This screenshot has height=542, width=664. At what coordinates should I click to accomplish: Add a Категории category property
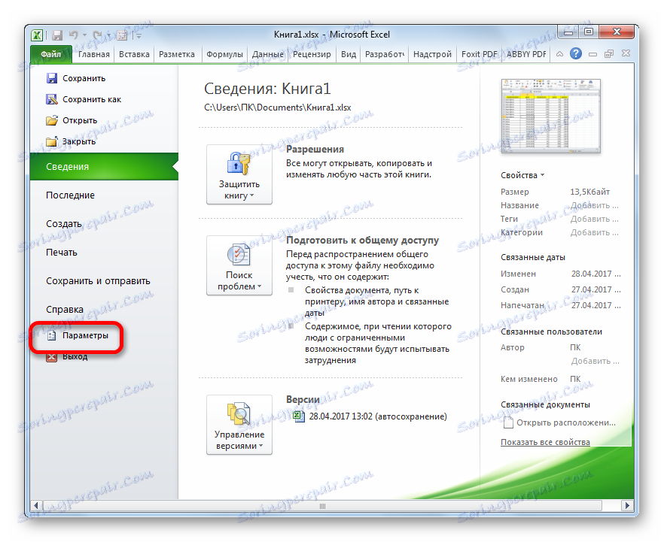595,232
